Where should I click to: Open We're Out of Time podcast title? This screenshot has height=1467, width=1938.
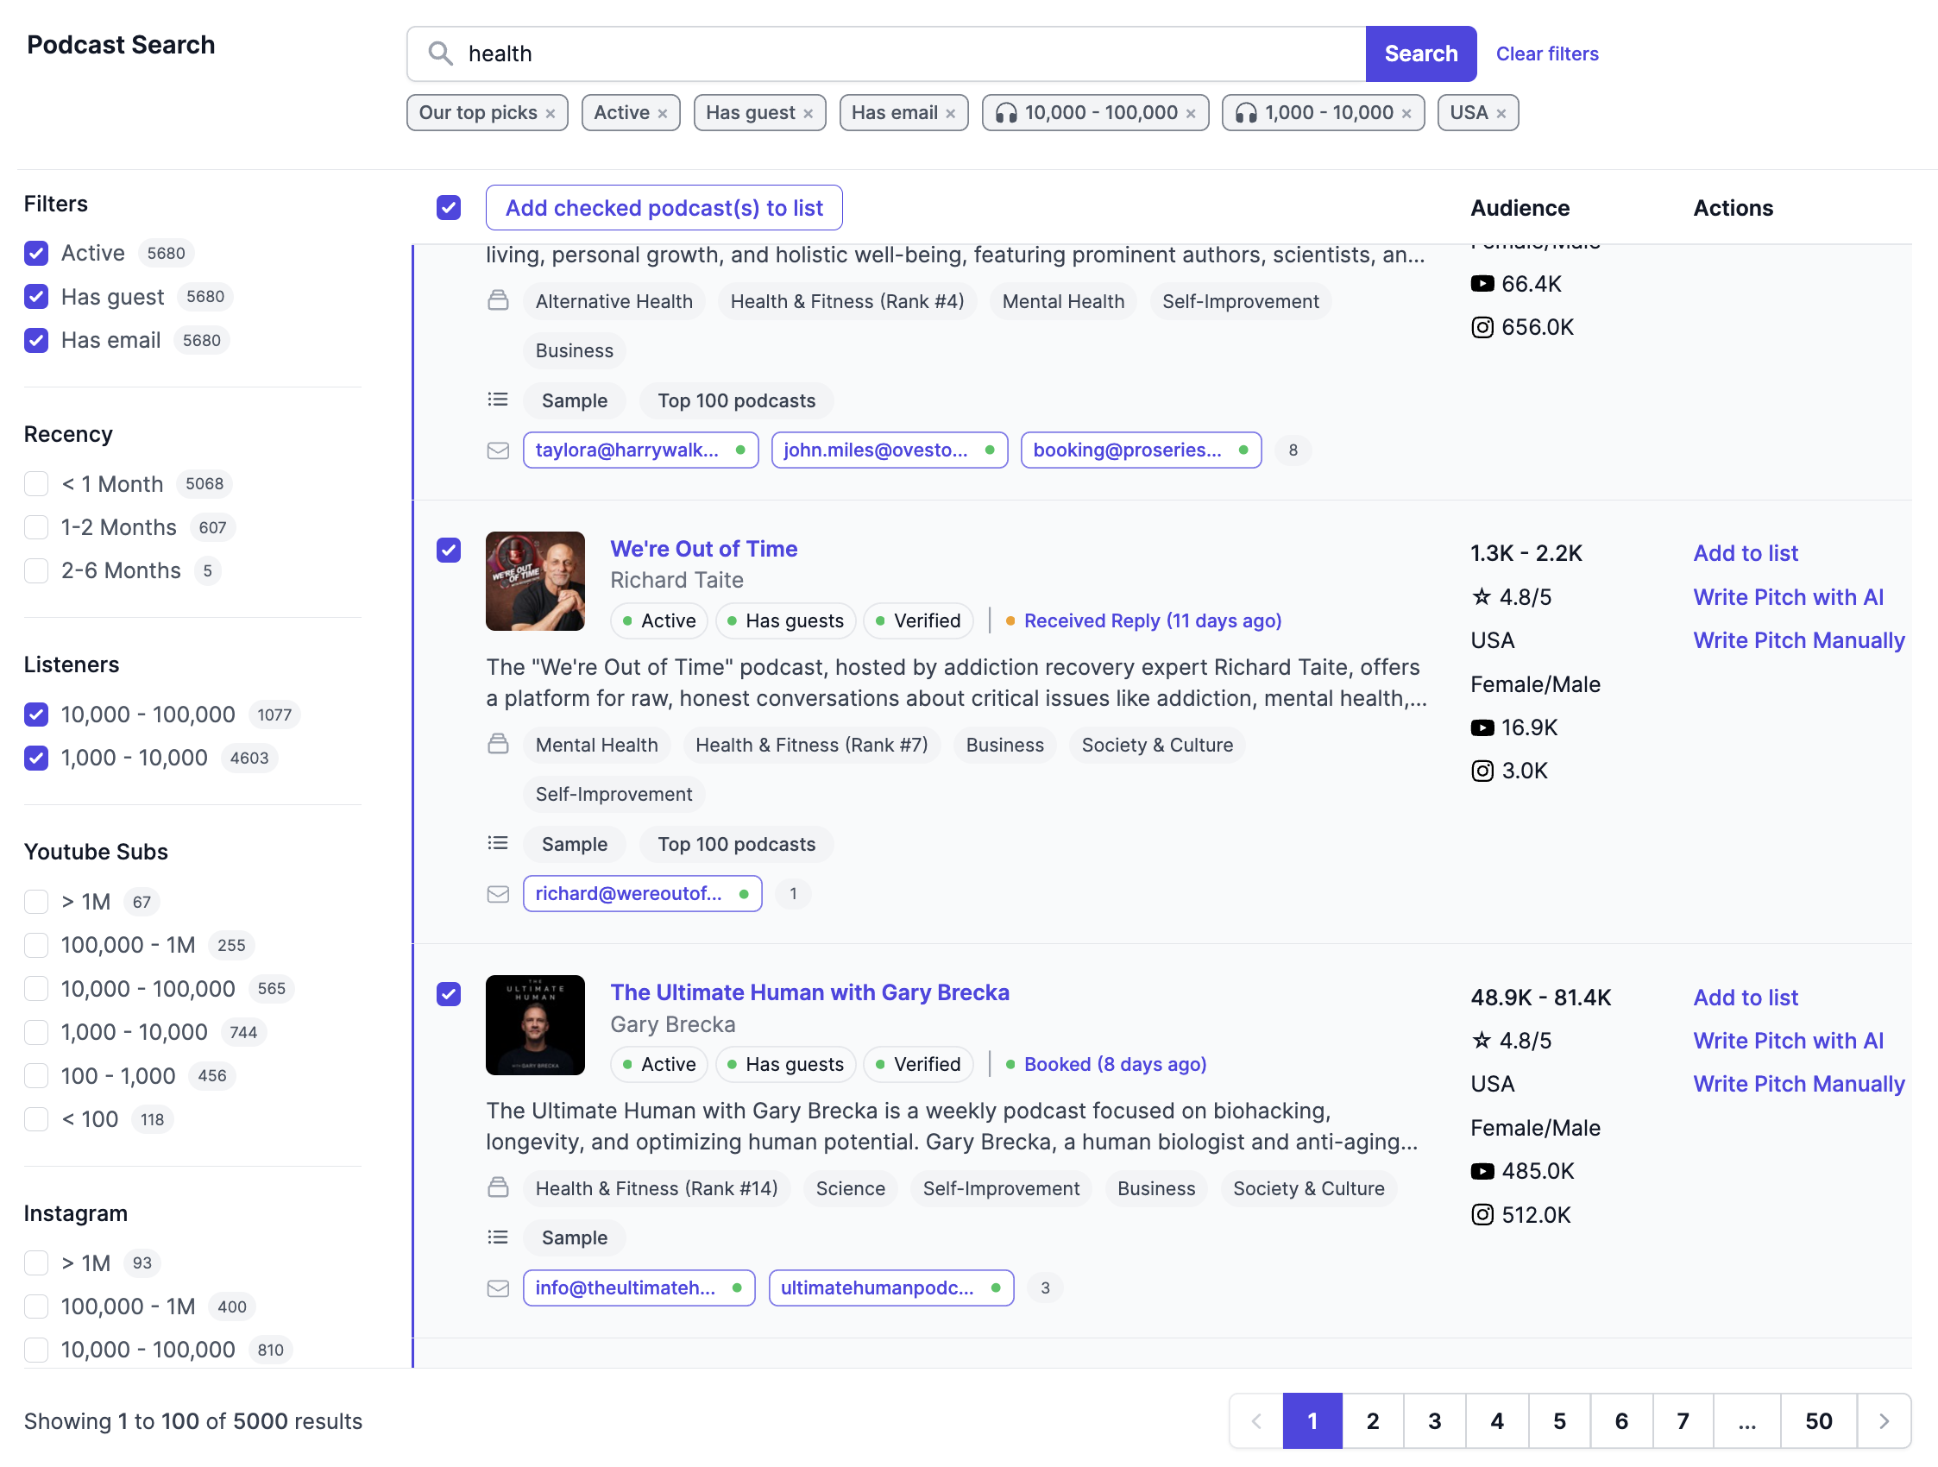703,549
